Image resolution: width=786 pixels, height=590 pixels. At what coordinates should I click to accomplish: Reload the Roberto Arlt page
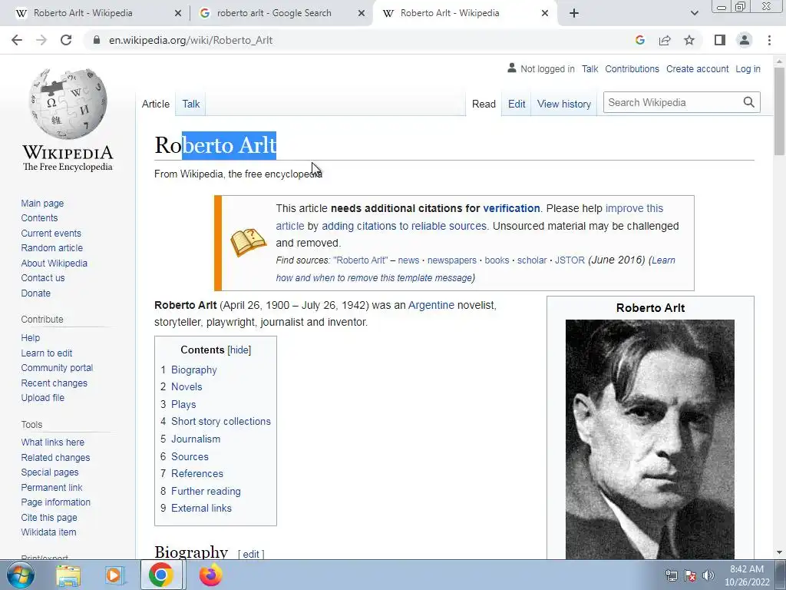coord(66,40)
